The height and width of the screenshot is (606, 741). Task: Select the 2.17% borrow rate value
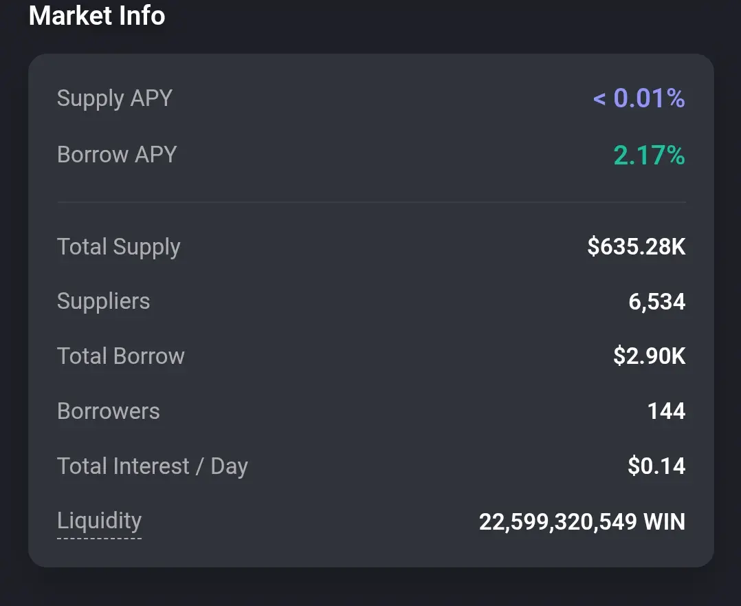(x=649, y=155)
